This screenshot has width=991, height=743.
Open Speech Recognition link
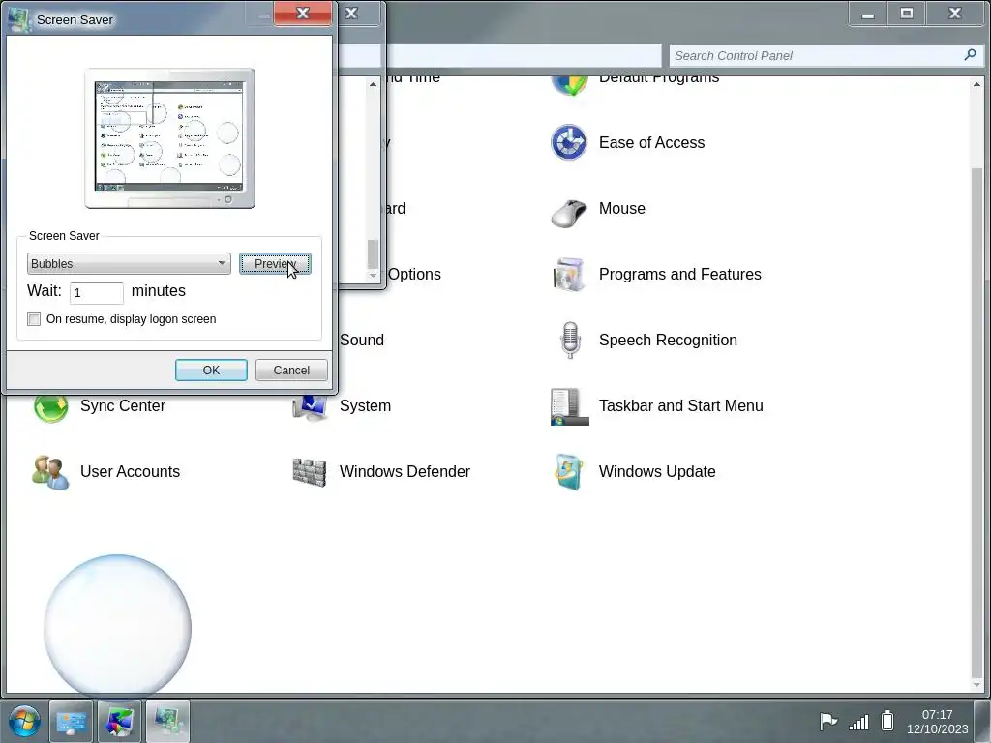click(668, 340)
